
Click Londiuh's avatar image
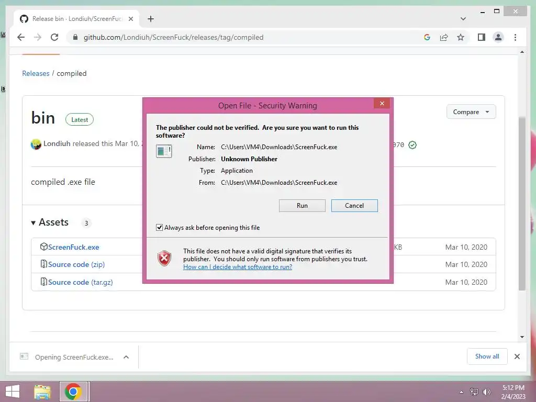tap(36, 144)
